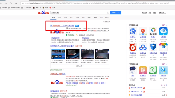Click the Baidu 经验 logo in first result
Screen dimensions: 175x98
tap(57, 32)
